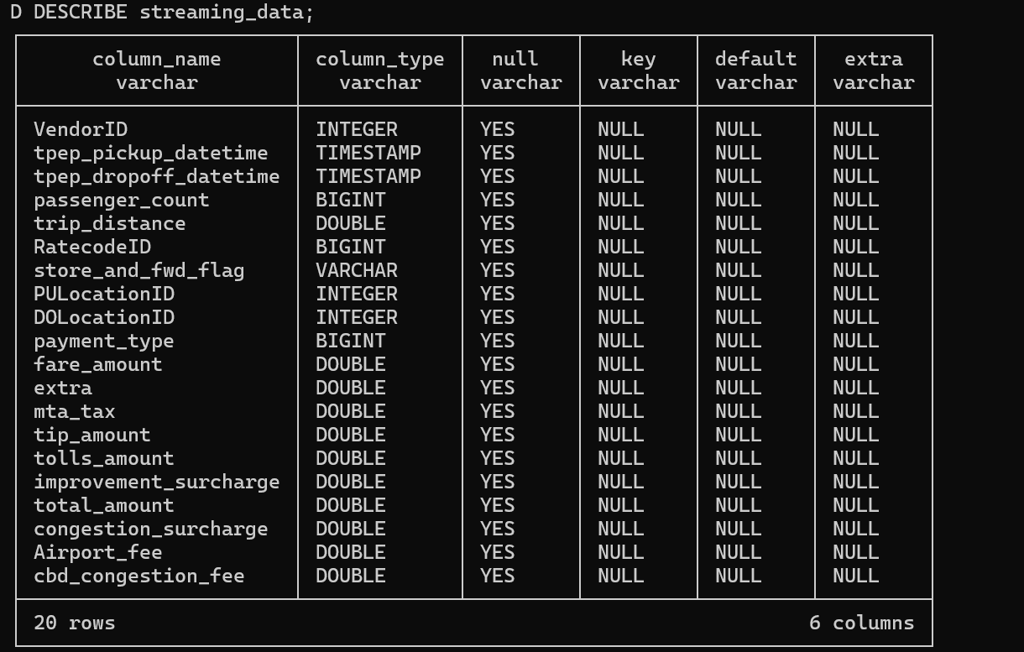Viewport: 1024px width, 652px height.
Task: Select passenger_count in the table
Action: coord(121,200)
